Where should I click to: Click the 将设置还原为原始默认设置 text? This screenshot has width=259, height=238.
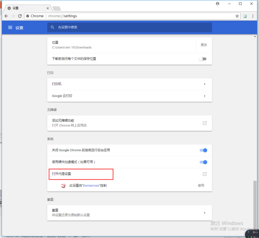71,215
